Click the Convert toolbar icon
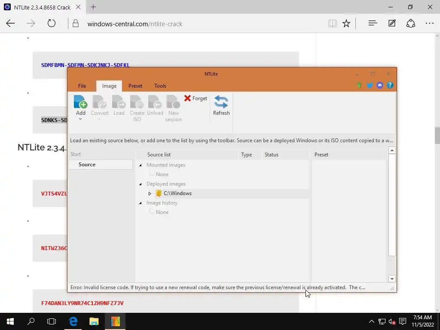 coord(99,102)
